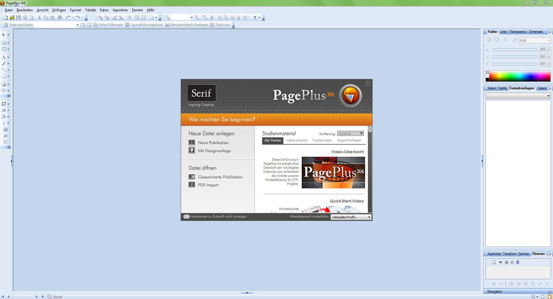The width and height of the screenshot is (553, 299).
Task: Open the Datei menu
Action: pos(9,10)
